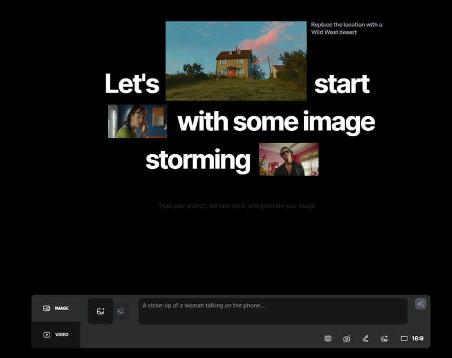The image size is (452, 358).
Task: Click the image upscale icon with arrow
Action: [x=384, y=339]
